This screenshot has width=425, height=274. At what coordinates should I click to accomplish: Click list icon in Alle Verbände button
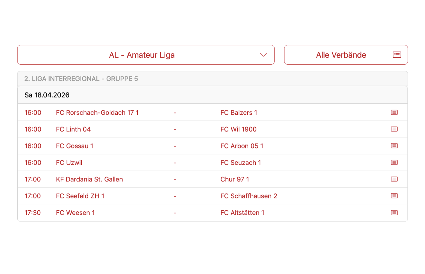click(x=397, y=55)
